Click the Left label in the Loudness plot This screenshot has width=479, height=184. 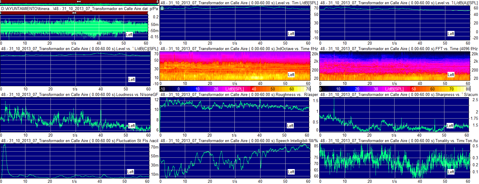click(x=132, y=126)
